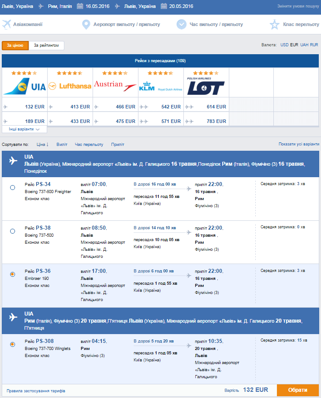Click the Lufthansa airline logo
The height and width of the screenshot is (398, 321).
70,86
